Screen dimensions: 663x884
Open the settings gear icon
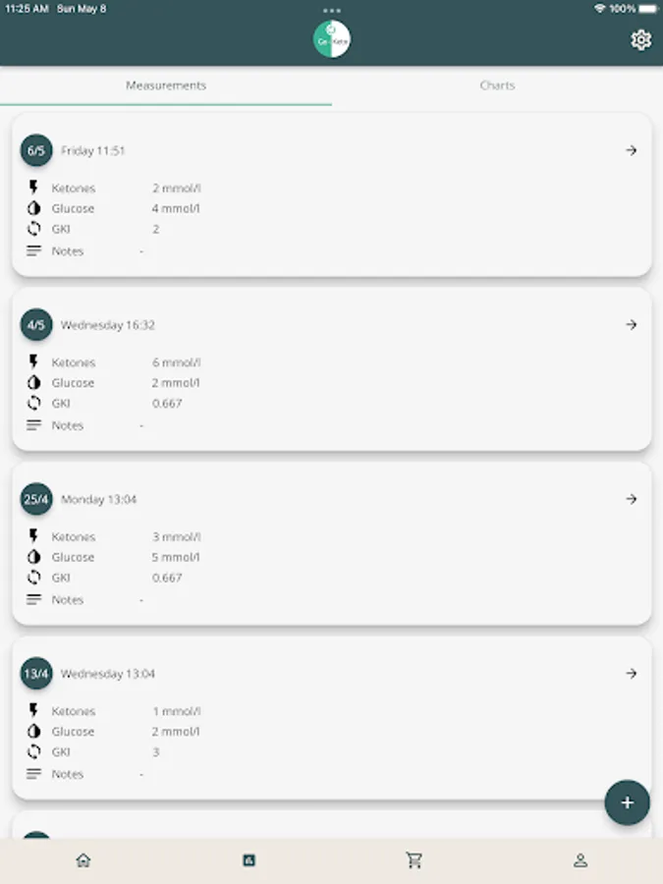tap(640, 39)
